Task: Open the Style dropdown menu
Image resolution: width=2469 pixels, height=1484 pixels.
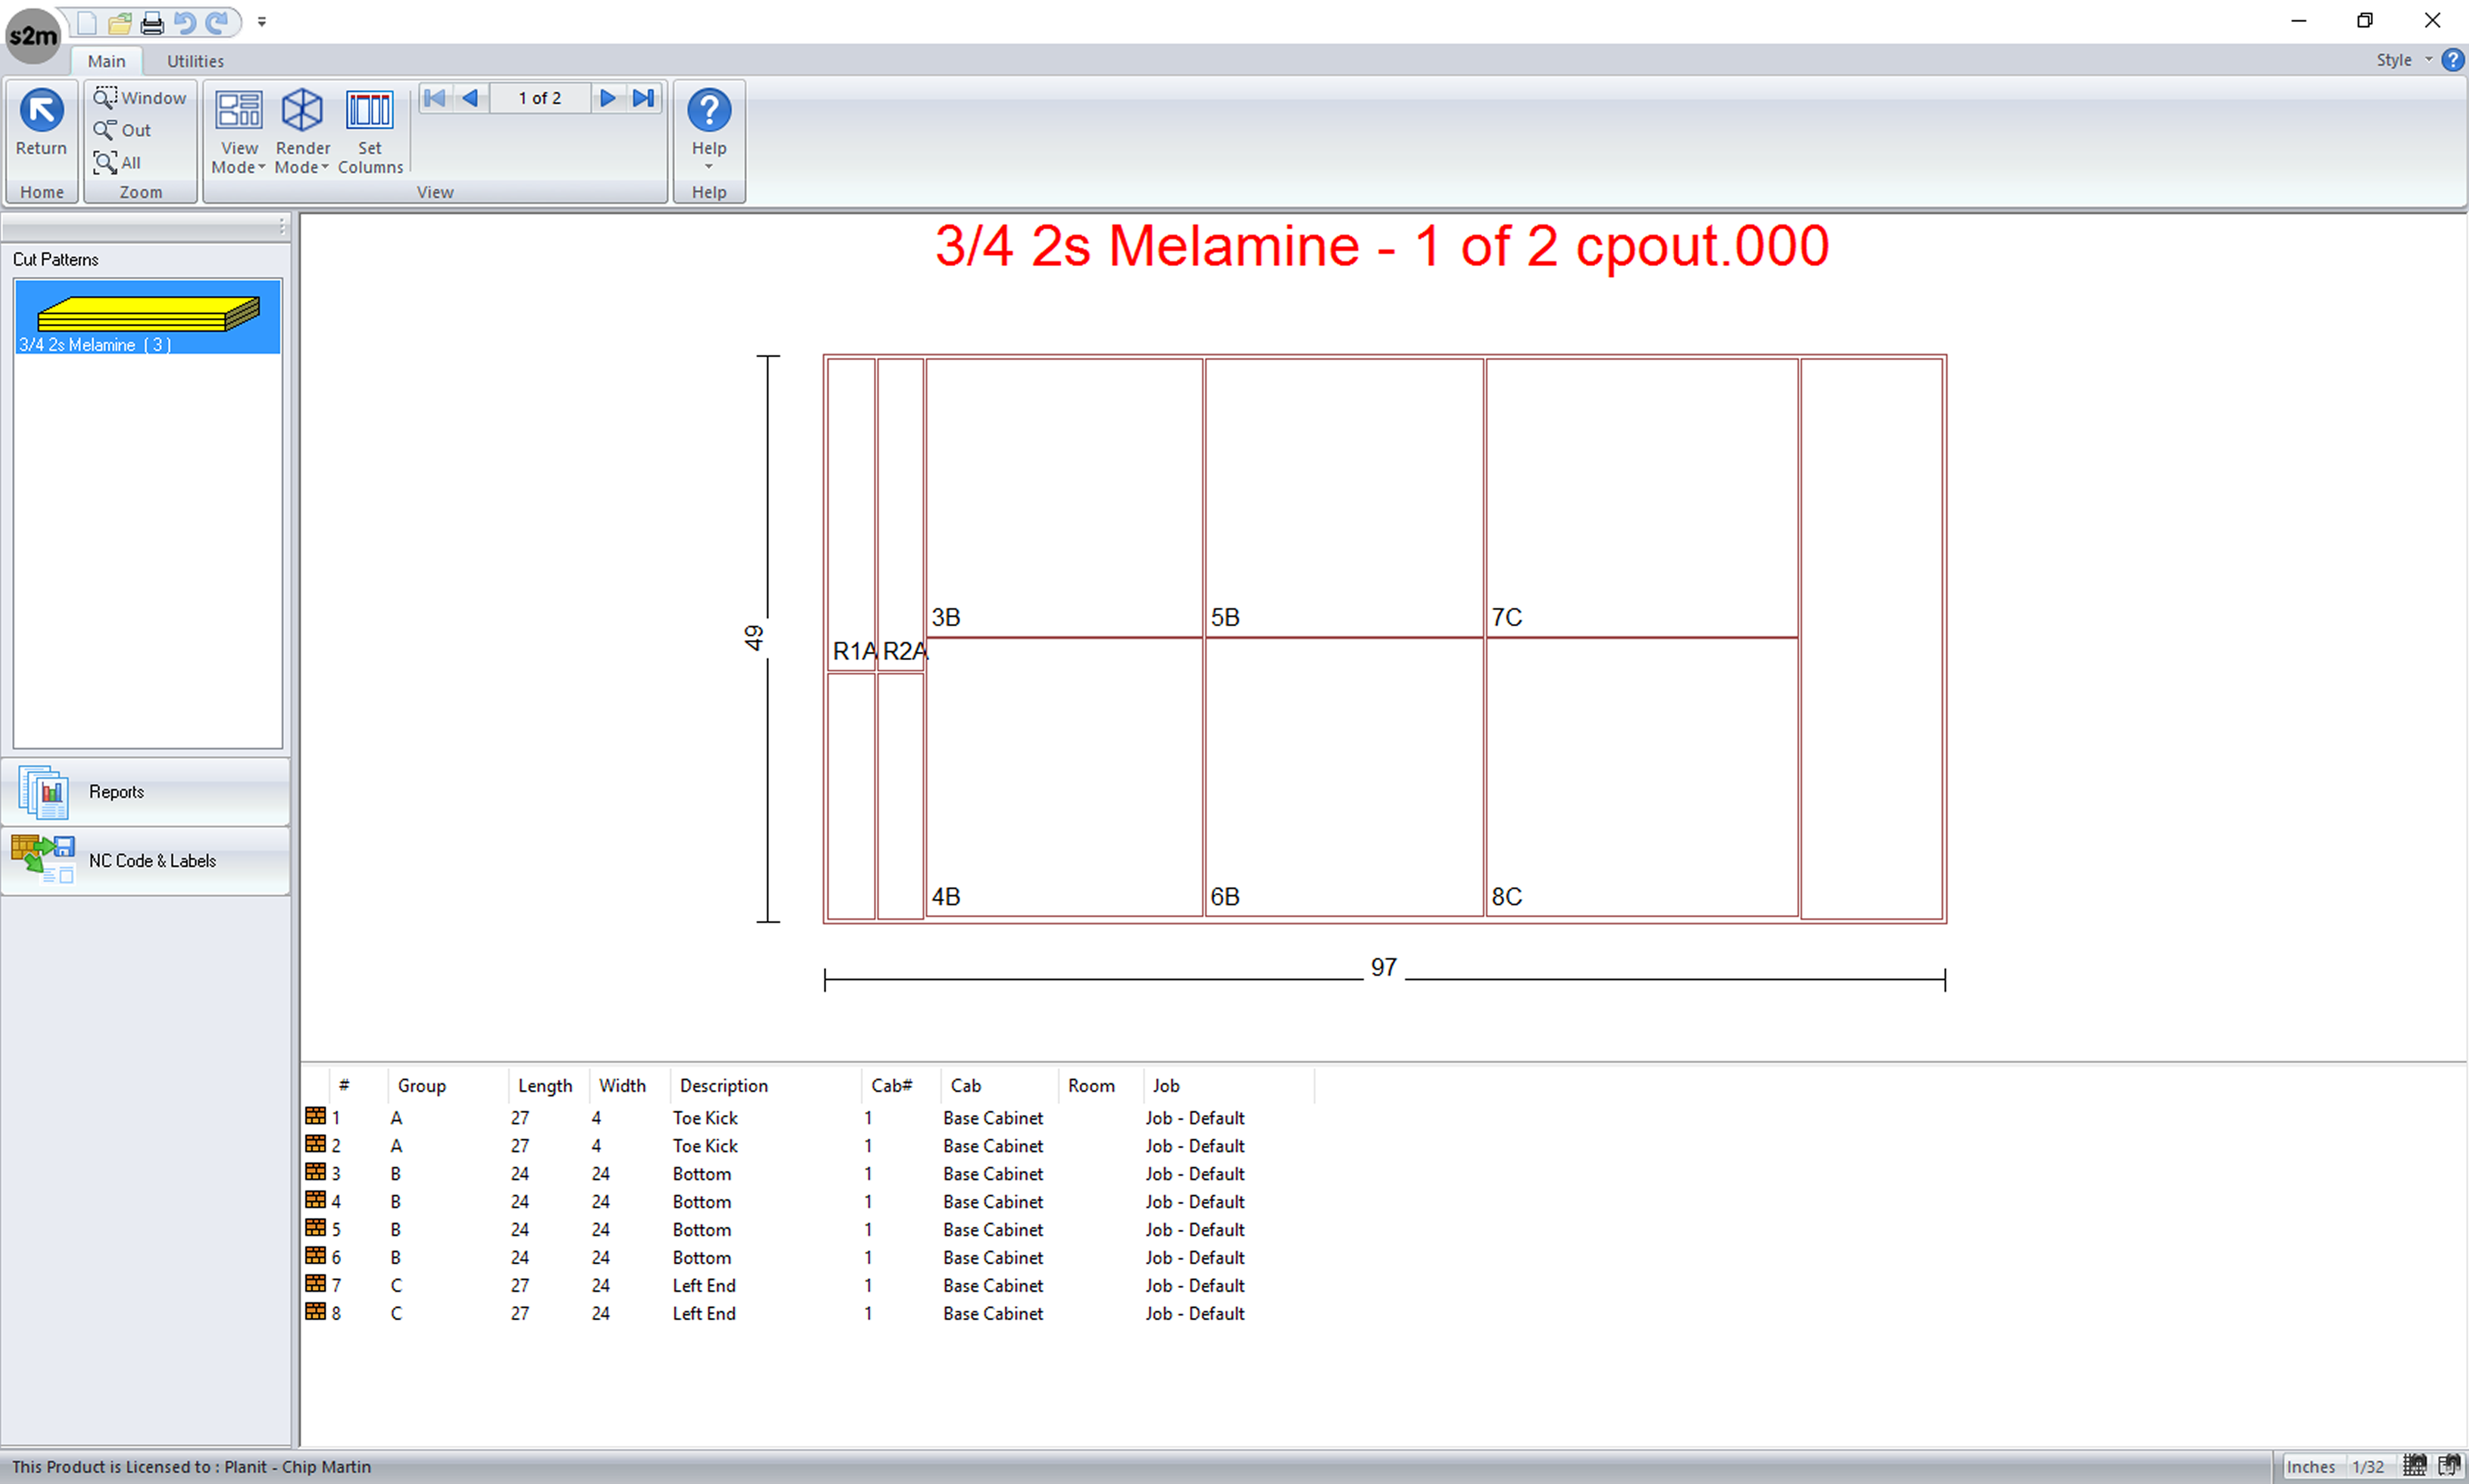Action: 2403,60
